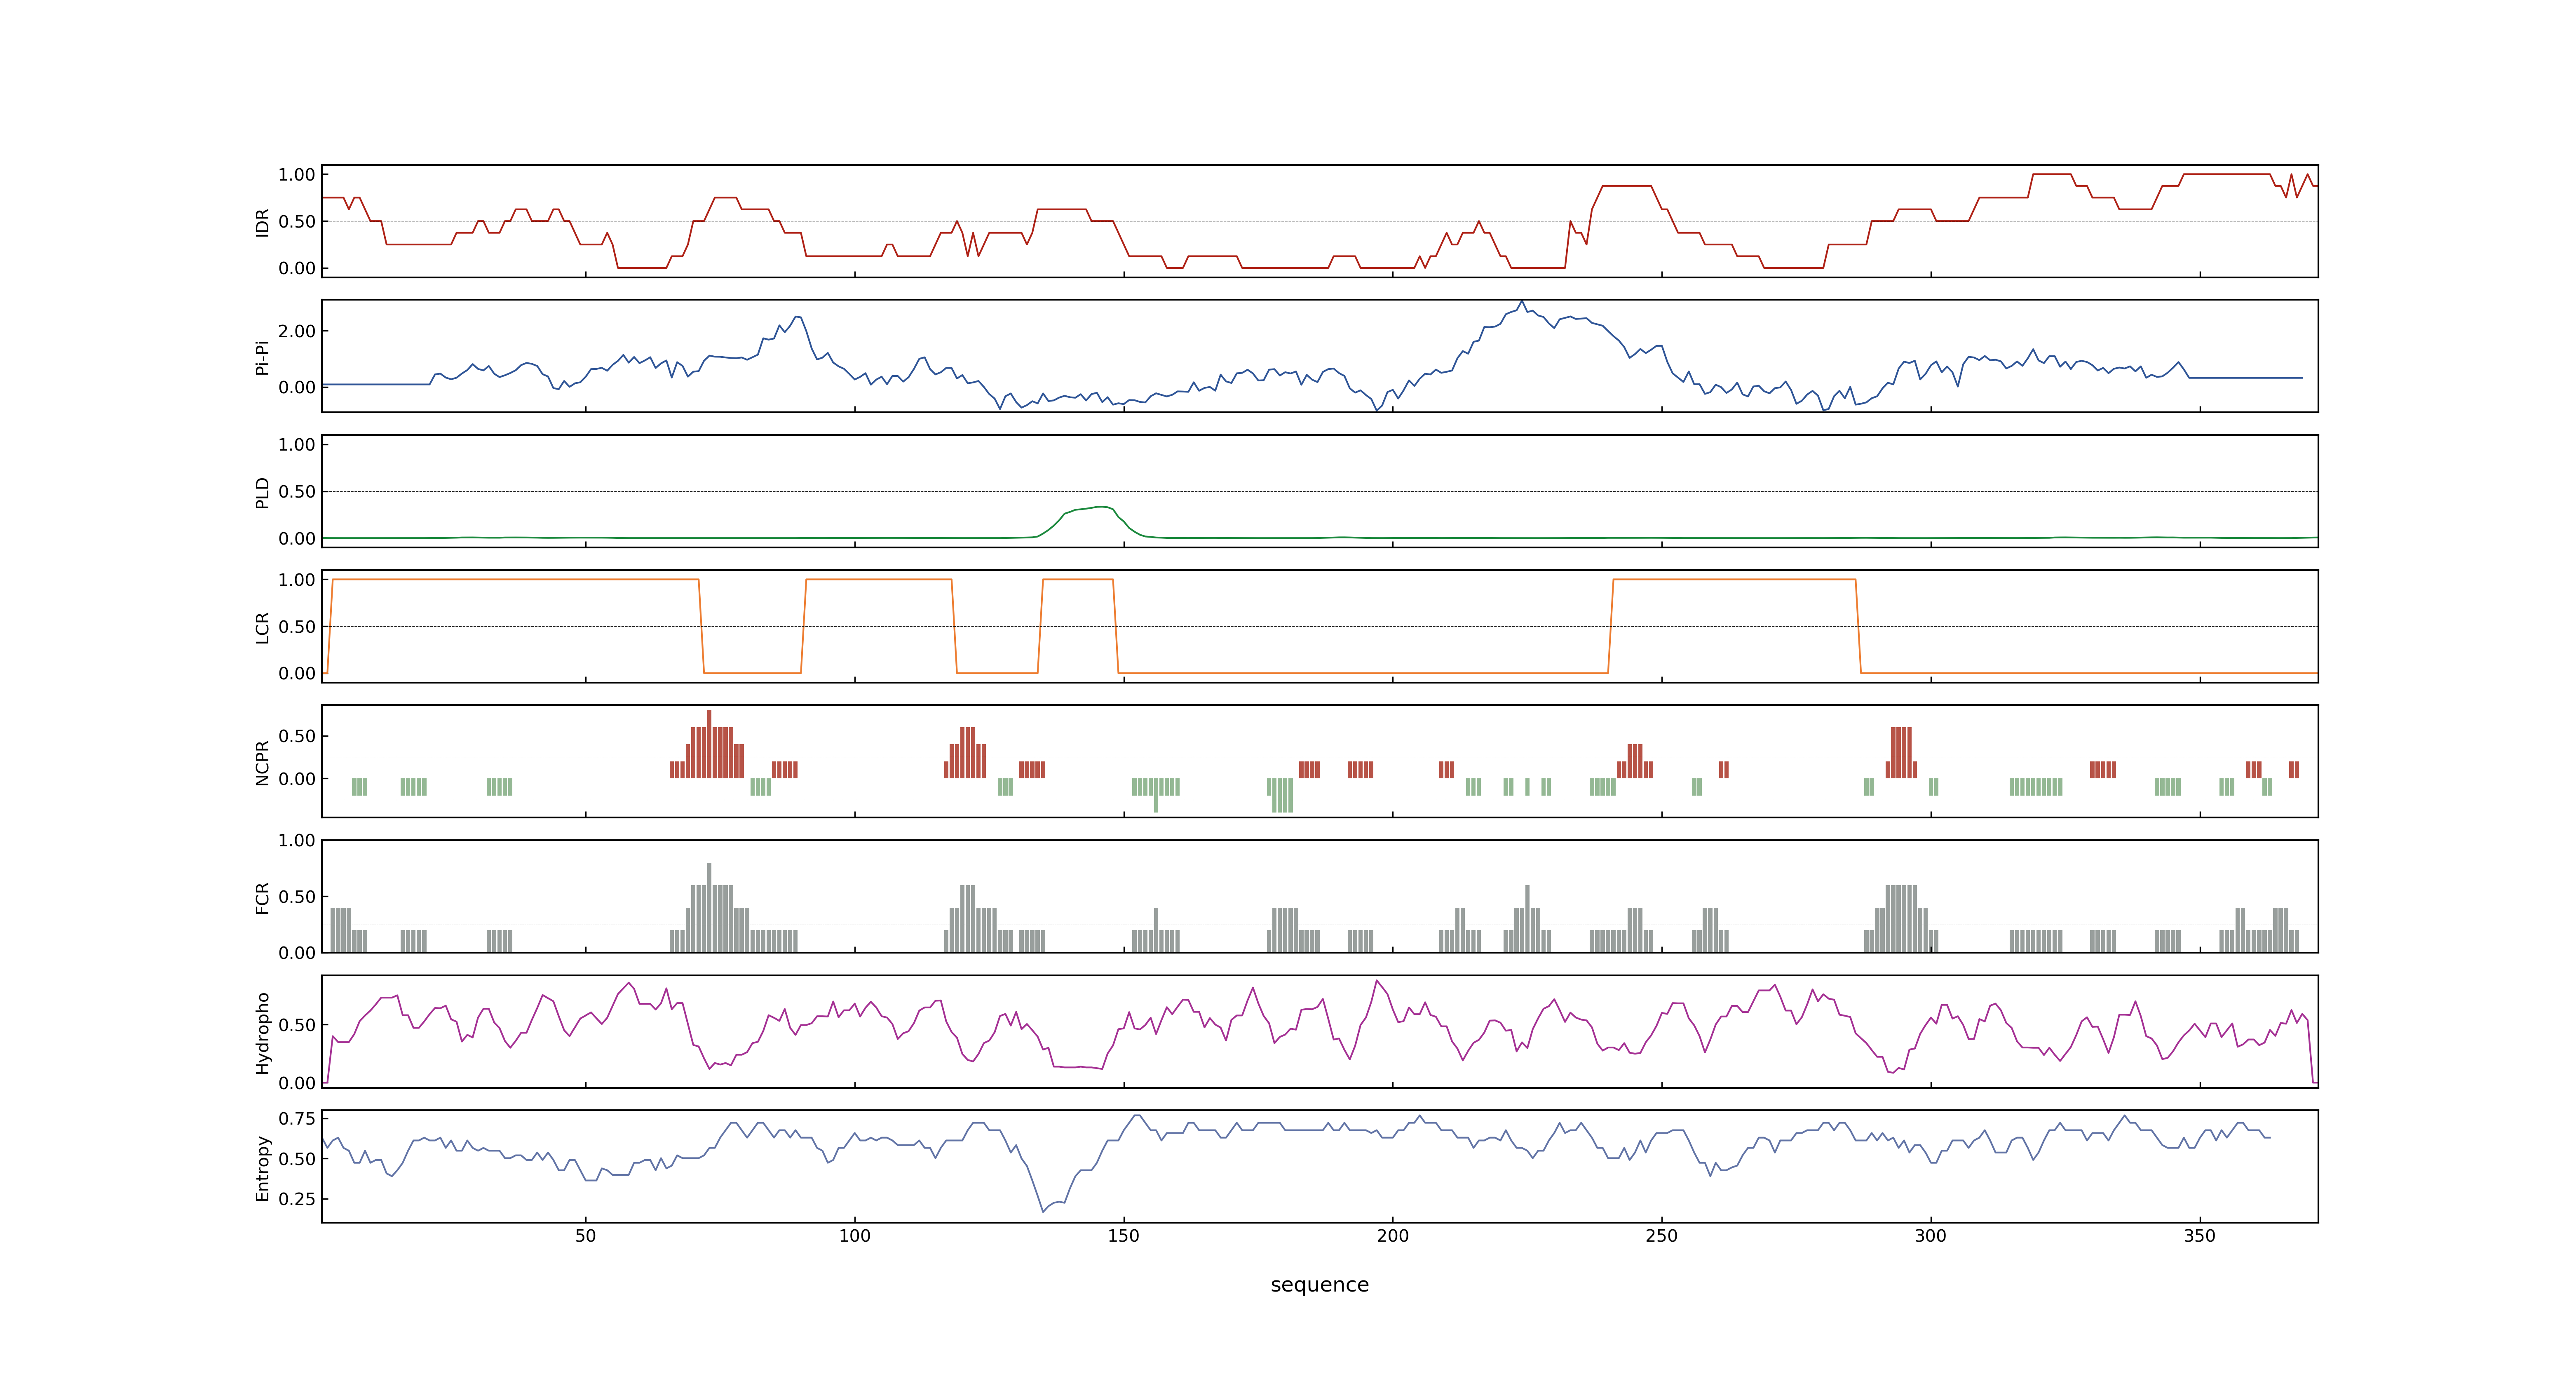
Task: Click the 1.00 tick on LCR axis
Action: (297, 579)
